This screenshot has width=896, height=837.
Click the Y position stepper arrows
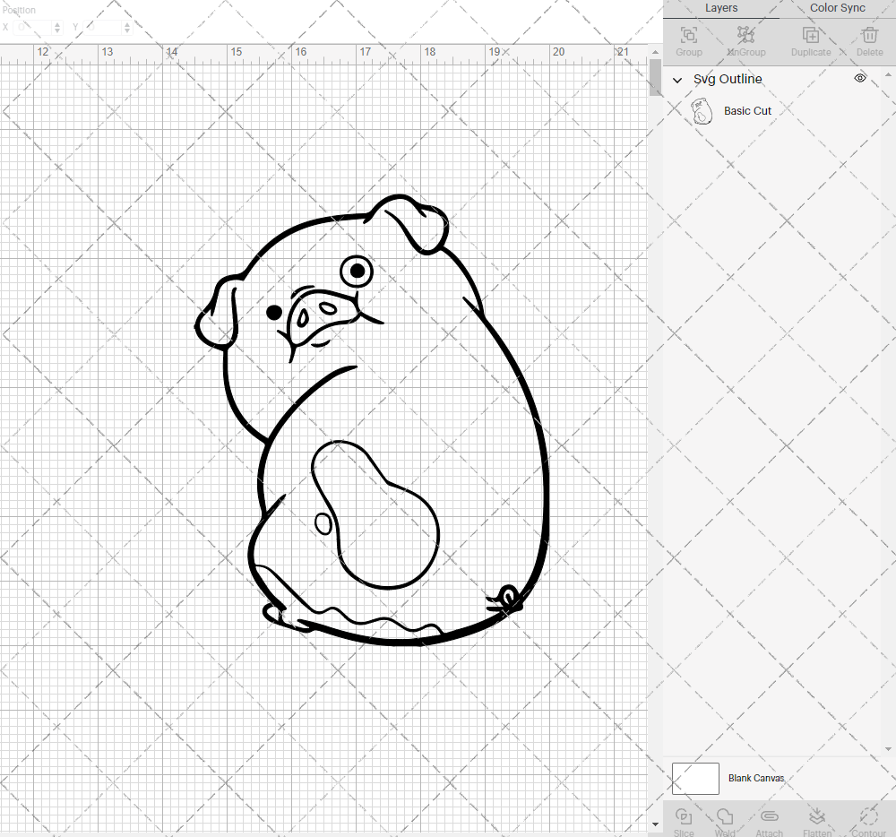click(127, 27)
